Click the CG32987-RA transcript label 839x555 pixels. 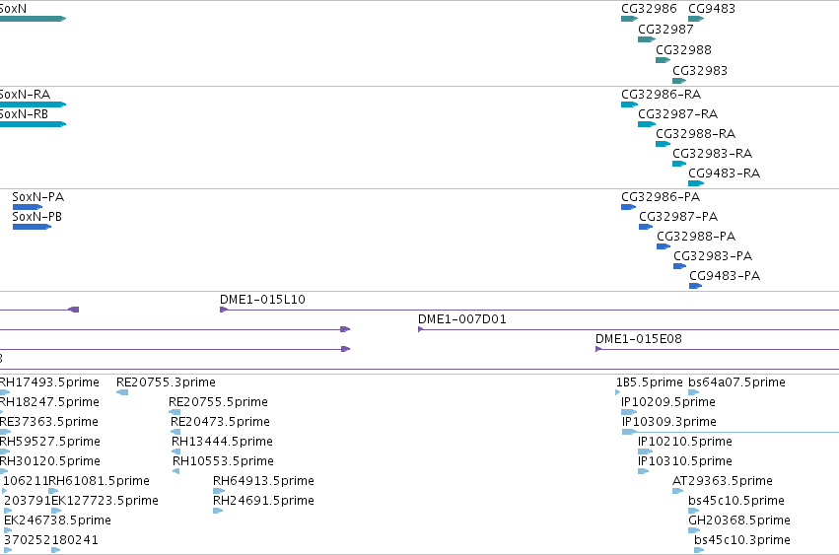tap(678, 114)
